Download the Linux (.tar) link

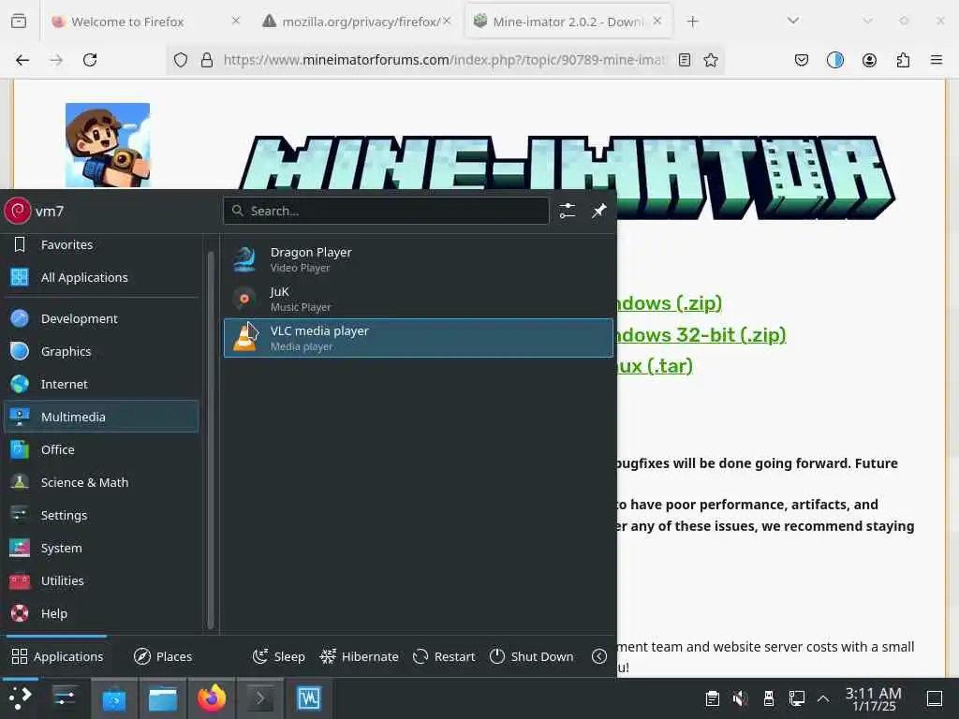(x=655, y=366)
